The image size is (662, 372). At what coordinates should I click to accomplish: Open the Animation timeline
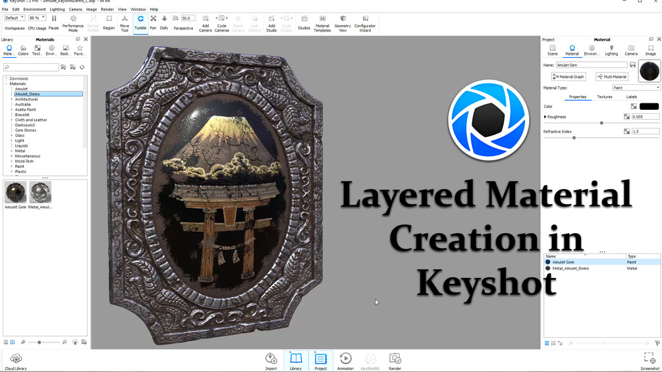(345, 362)
